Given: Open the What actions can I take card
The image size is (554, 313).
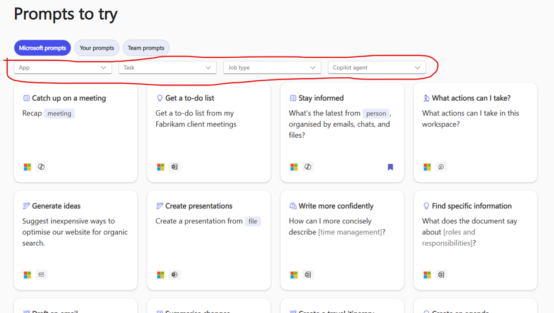Looking at the screenshot, I should 475,133.
